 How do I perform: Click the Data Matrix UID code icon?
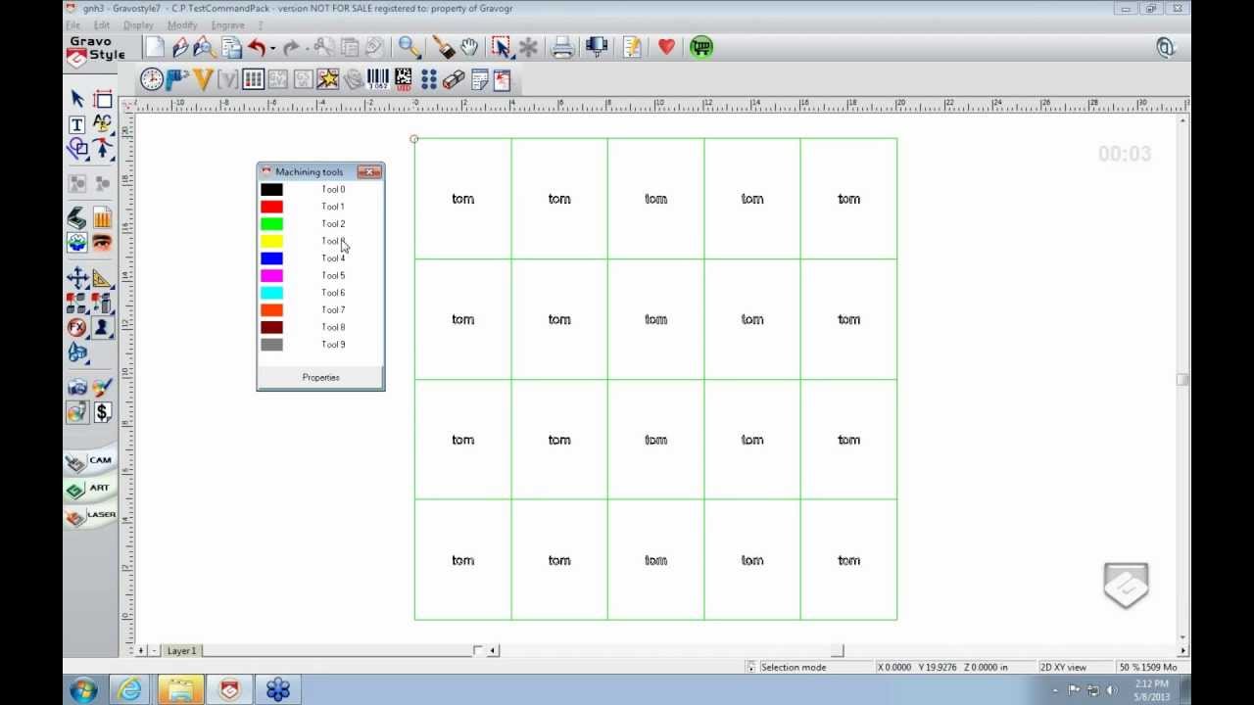[x=404, y=79]
